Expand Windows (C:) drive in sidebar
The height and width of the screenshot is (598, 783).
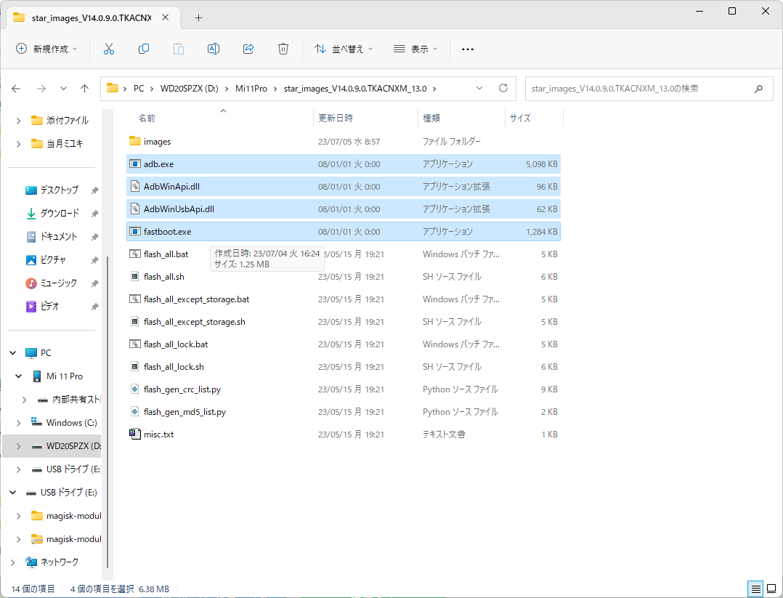tap(18, 423)
